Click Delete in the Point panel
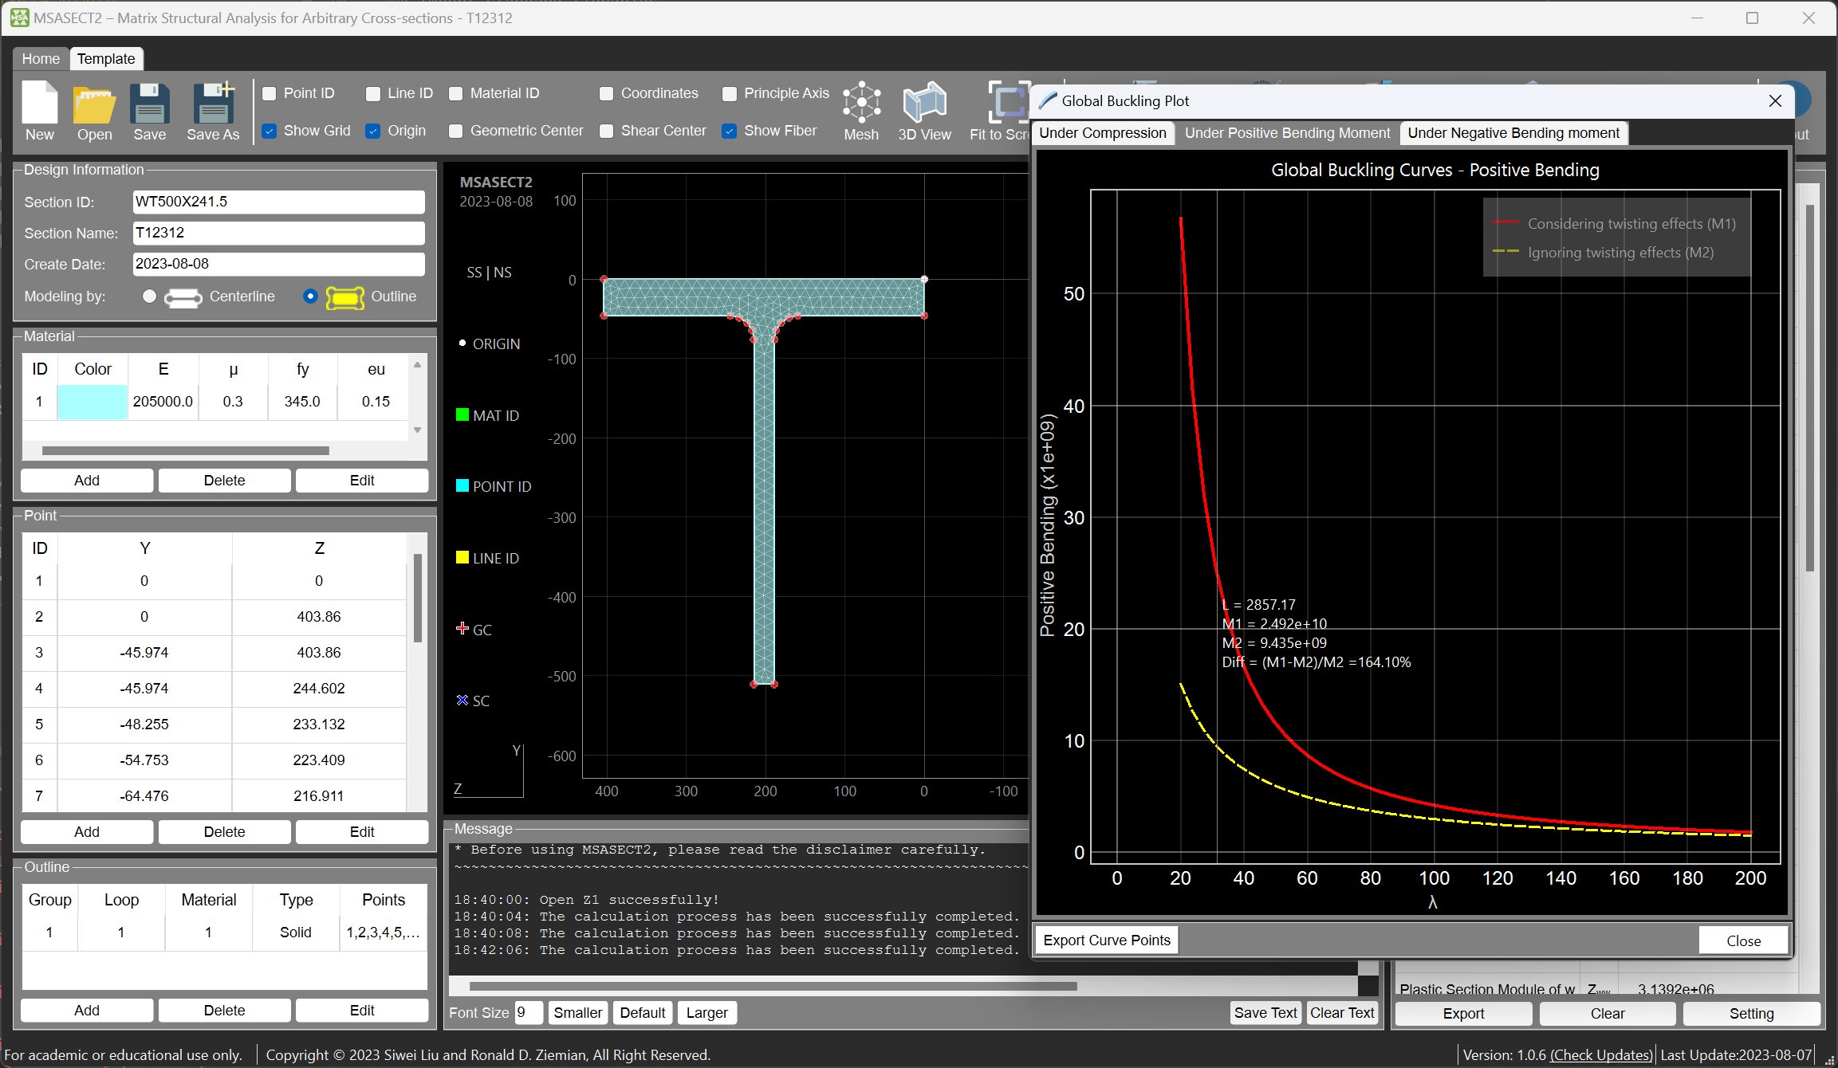 [x=225, y=831]
